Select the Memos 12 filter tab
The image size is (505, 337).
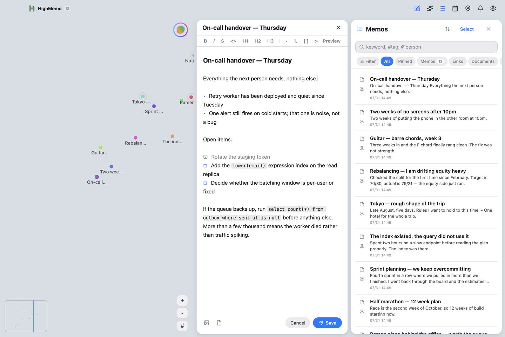click(432, 61)
